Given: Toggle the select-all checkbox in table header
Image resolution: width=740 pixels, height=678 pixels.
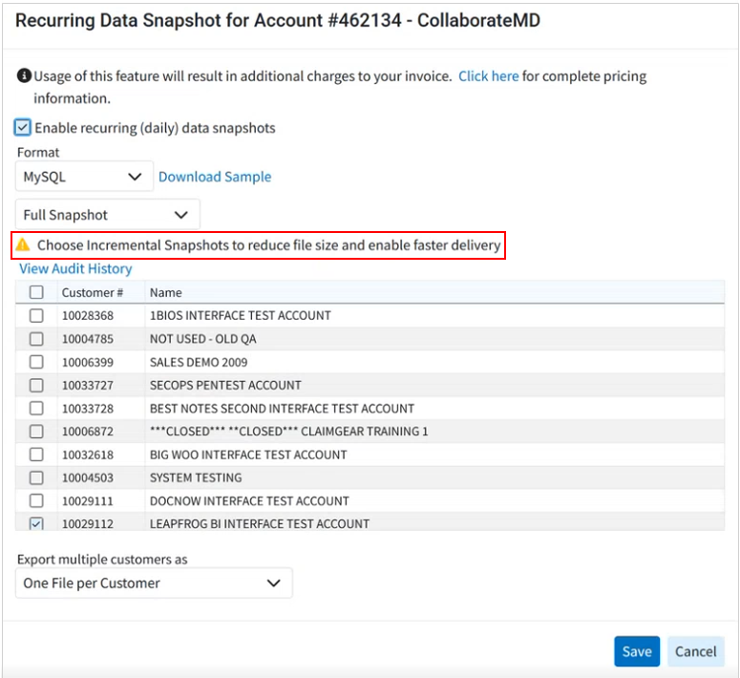Looking at the screenshot, I should 36,292.
